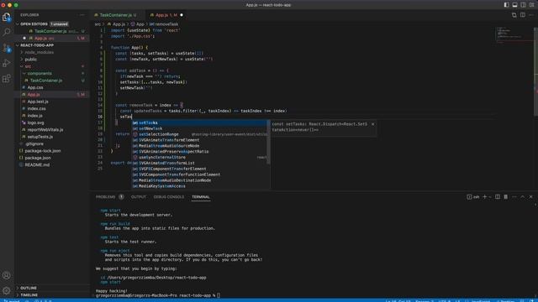This screenshot has height=302, width=538.
Task: Open the Extensions view
Action: [7, 79]
